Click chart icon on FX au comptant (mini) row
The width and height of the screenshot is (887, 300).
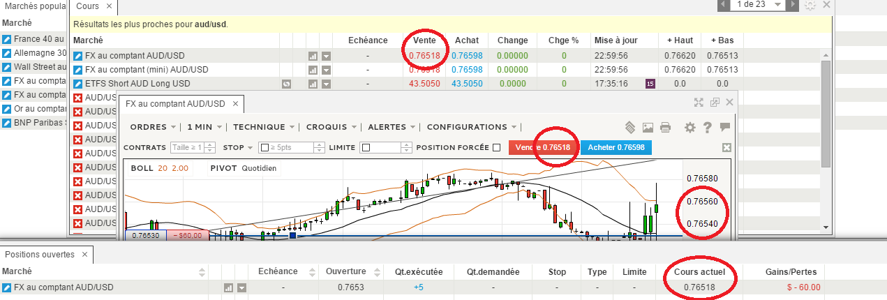click(x=313, y=70)
